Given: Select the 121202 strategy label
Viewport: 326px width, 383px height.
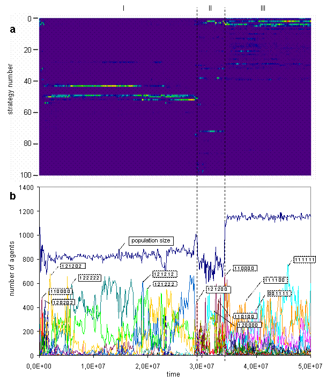Looking at the screenshot, I should pyautogui.click(x=72, y=266).
